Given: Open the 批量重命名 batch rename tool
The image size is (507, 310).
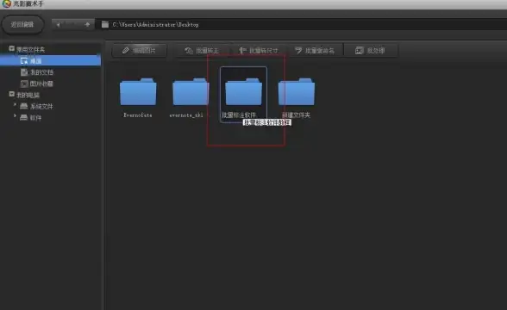Looking at the screenshot, I should click(x=315, y=51).
